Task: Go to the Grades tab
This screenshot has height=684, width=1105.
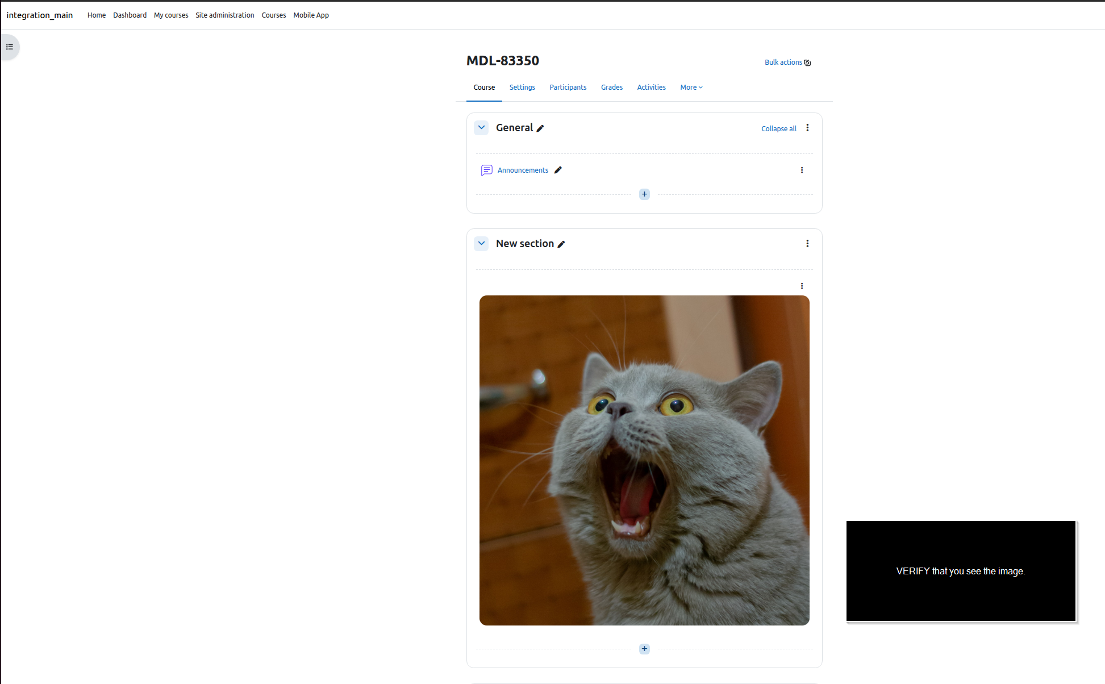Action: (x=612, y=87)
